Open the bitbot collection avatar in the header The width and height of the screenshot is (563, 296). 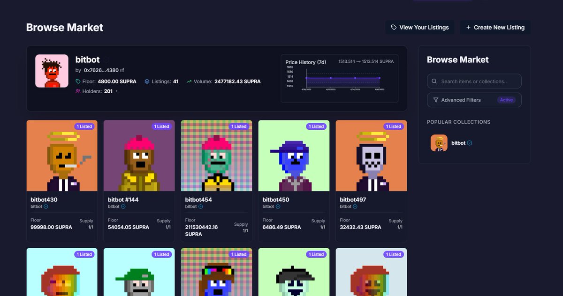[52, 71]
